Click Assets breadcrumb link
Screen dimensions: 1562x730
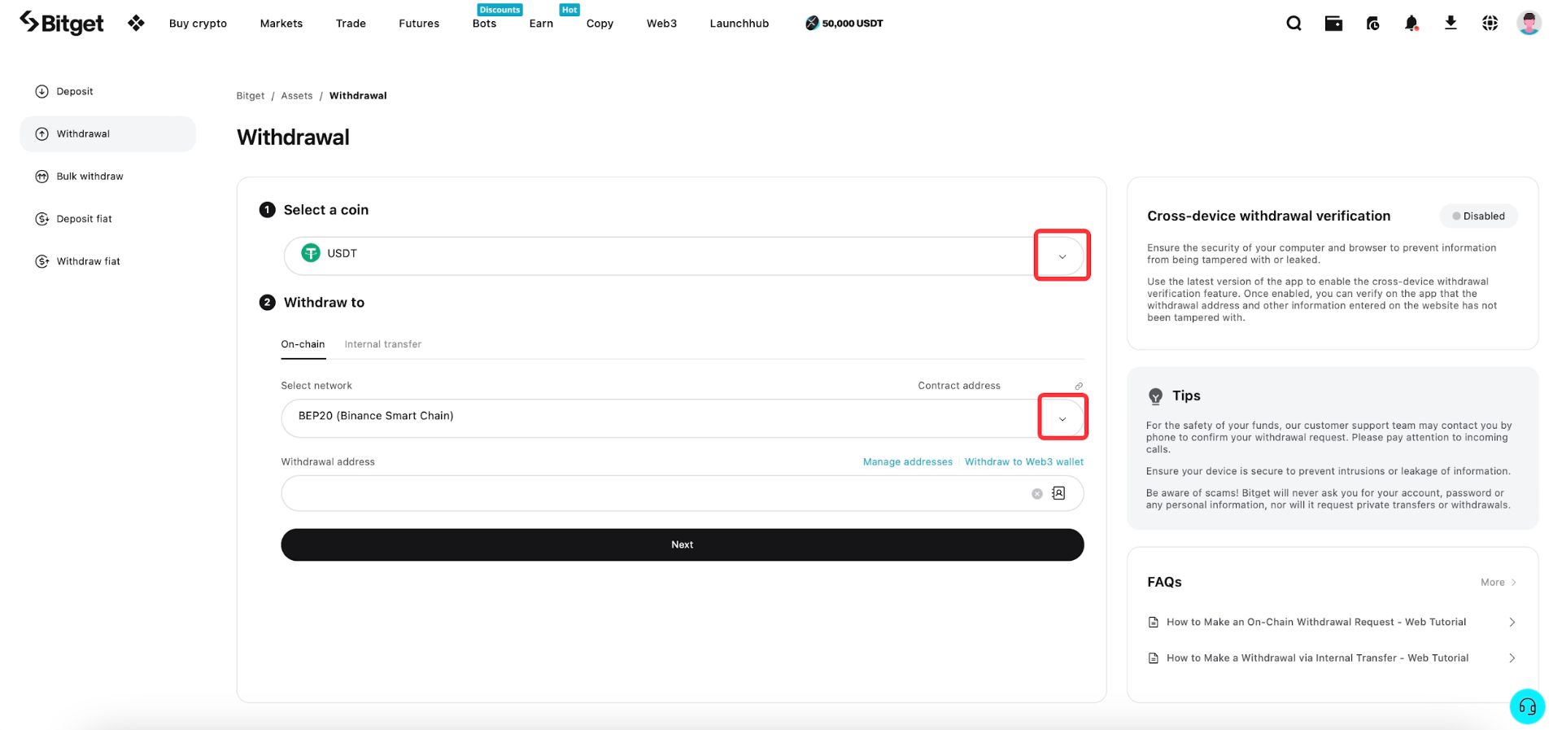point(297,96)
